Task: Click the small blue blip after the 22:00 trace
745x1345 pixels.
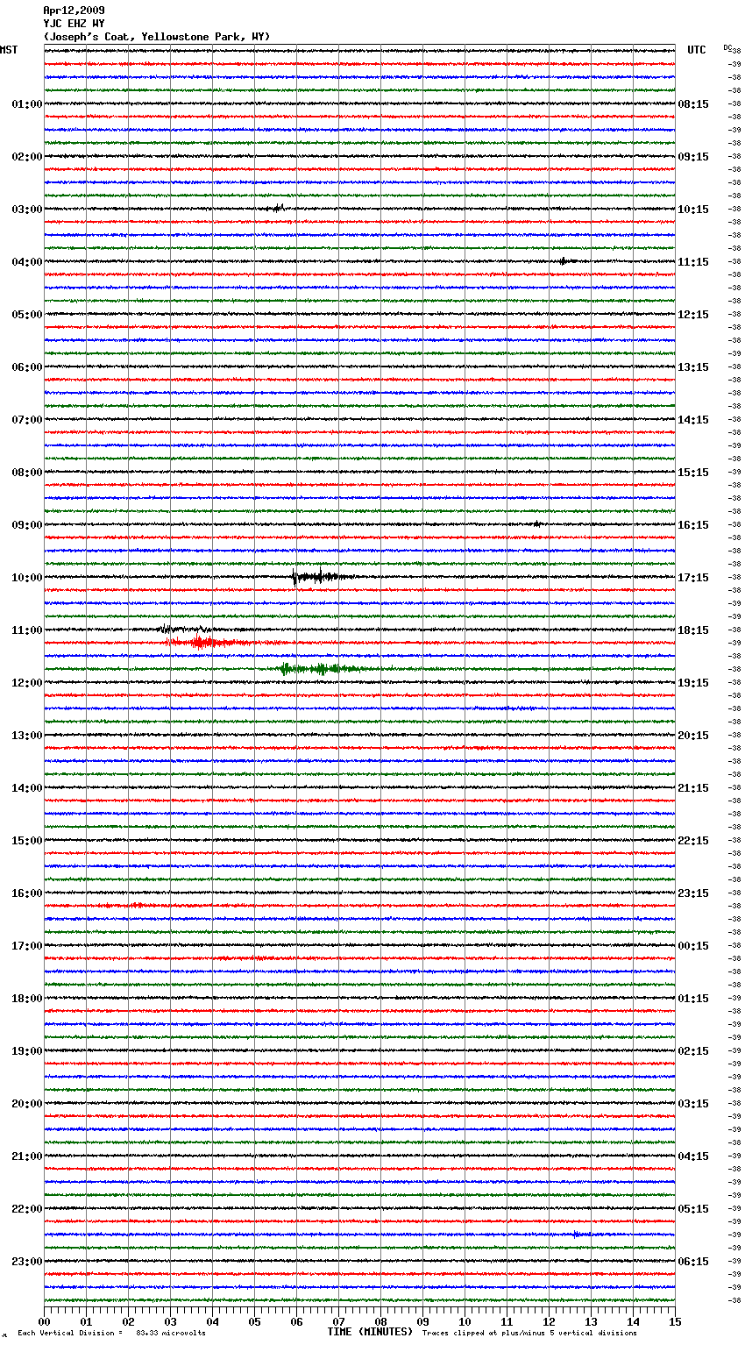Action: click(x=577, y=1234)
